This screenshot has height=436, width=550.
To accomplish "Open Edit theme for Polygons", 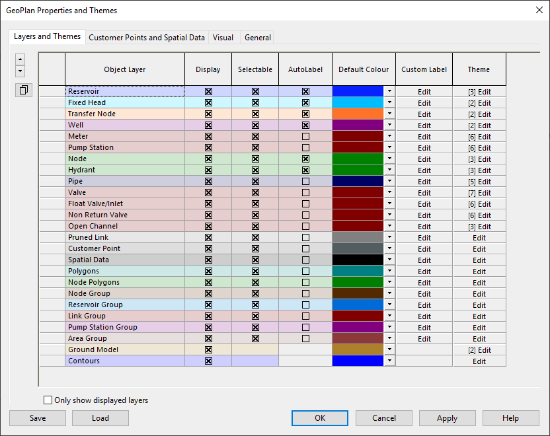I will 479,272.
